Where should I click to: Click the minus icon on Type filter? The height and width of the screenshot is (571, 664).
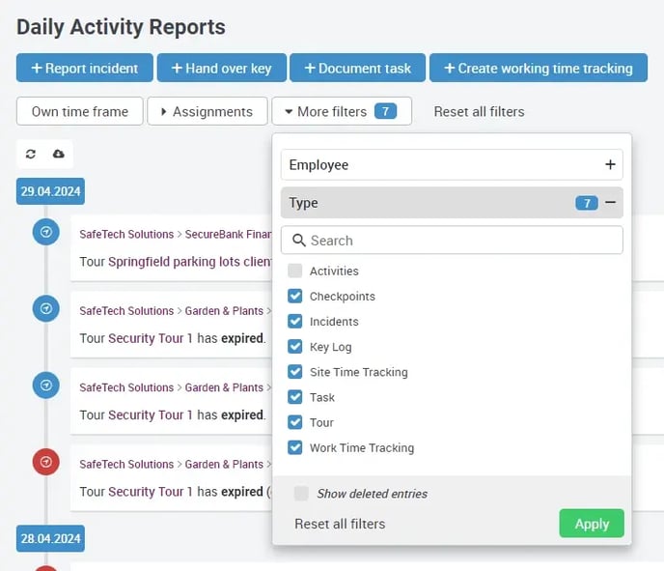tap(610, 203)
